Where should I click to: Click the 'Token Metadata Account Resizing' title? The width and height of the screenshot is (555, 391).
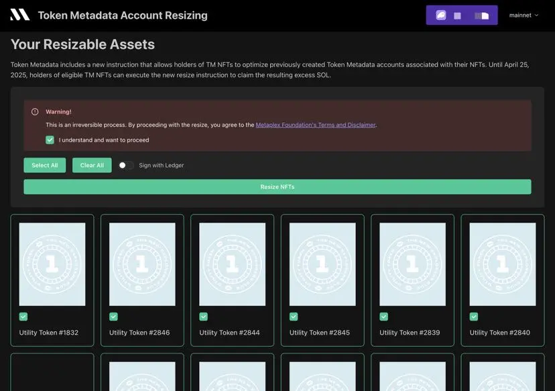pos(123,15)
